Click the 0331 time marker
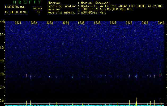 (18, 23)
